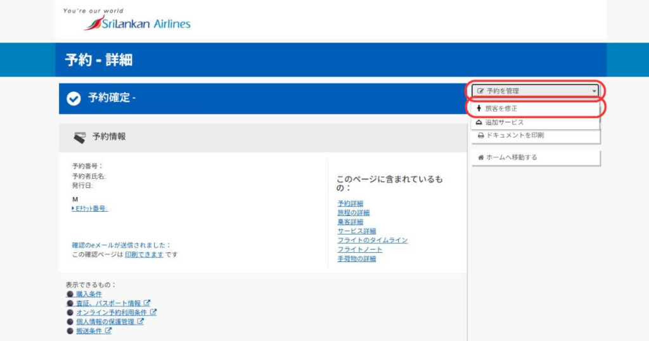Open the 搬送条件 link
The height and width of the screenshot is (341, 649).
[89, 331]
